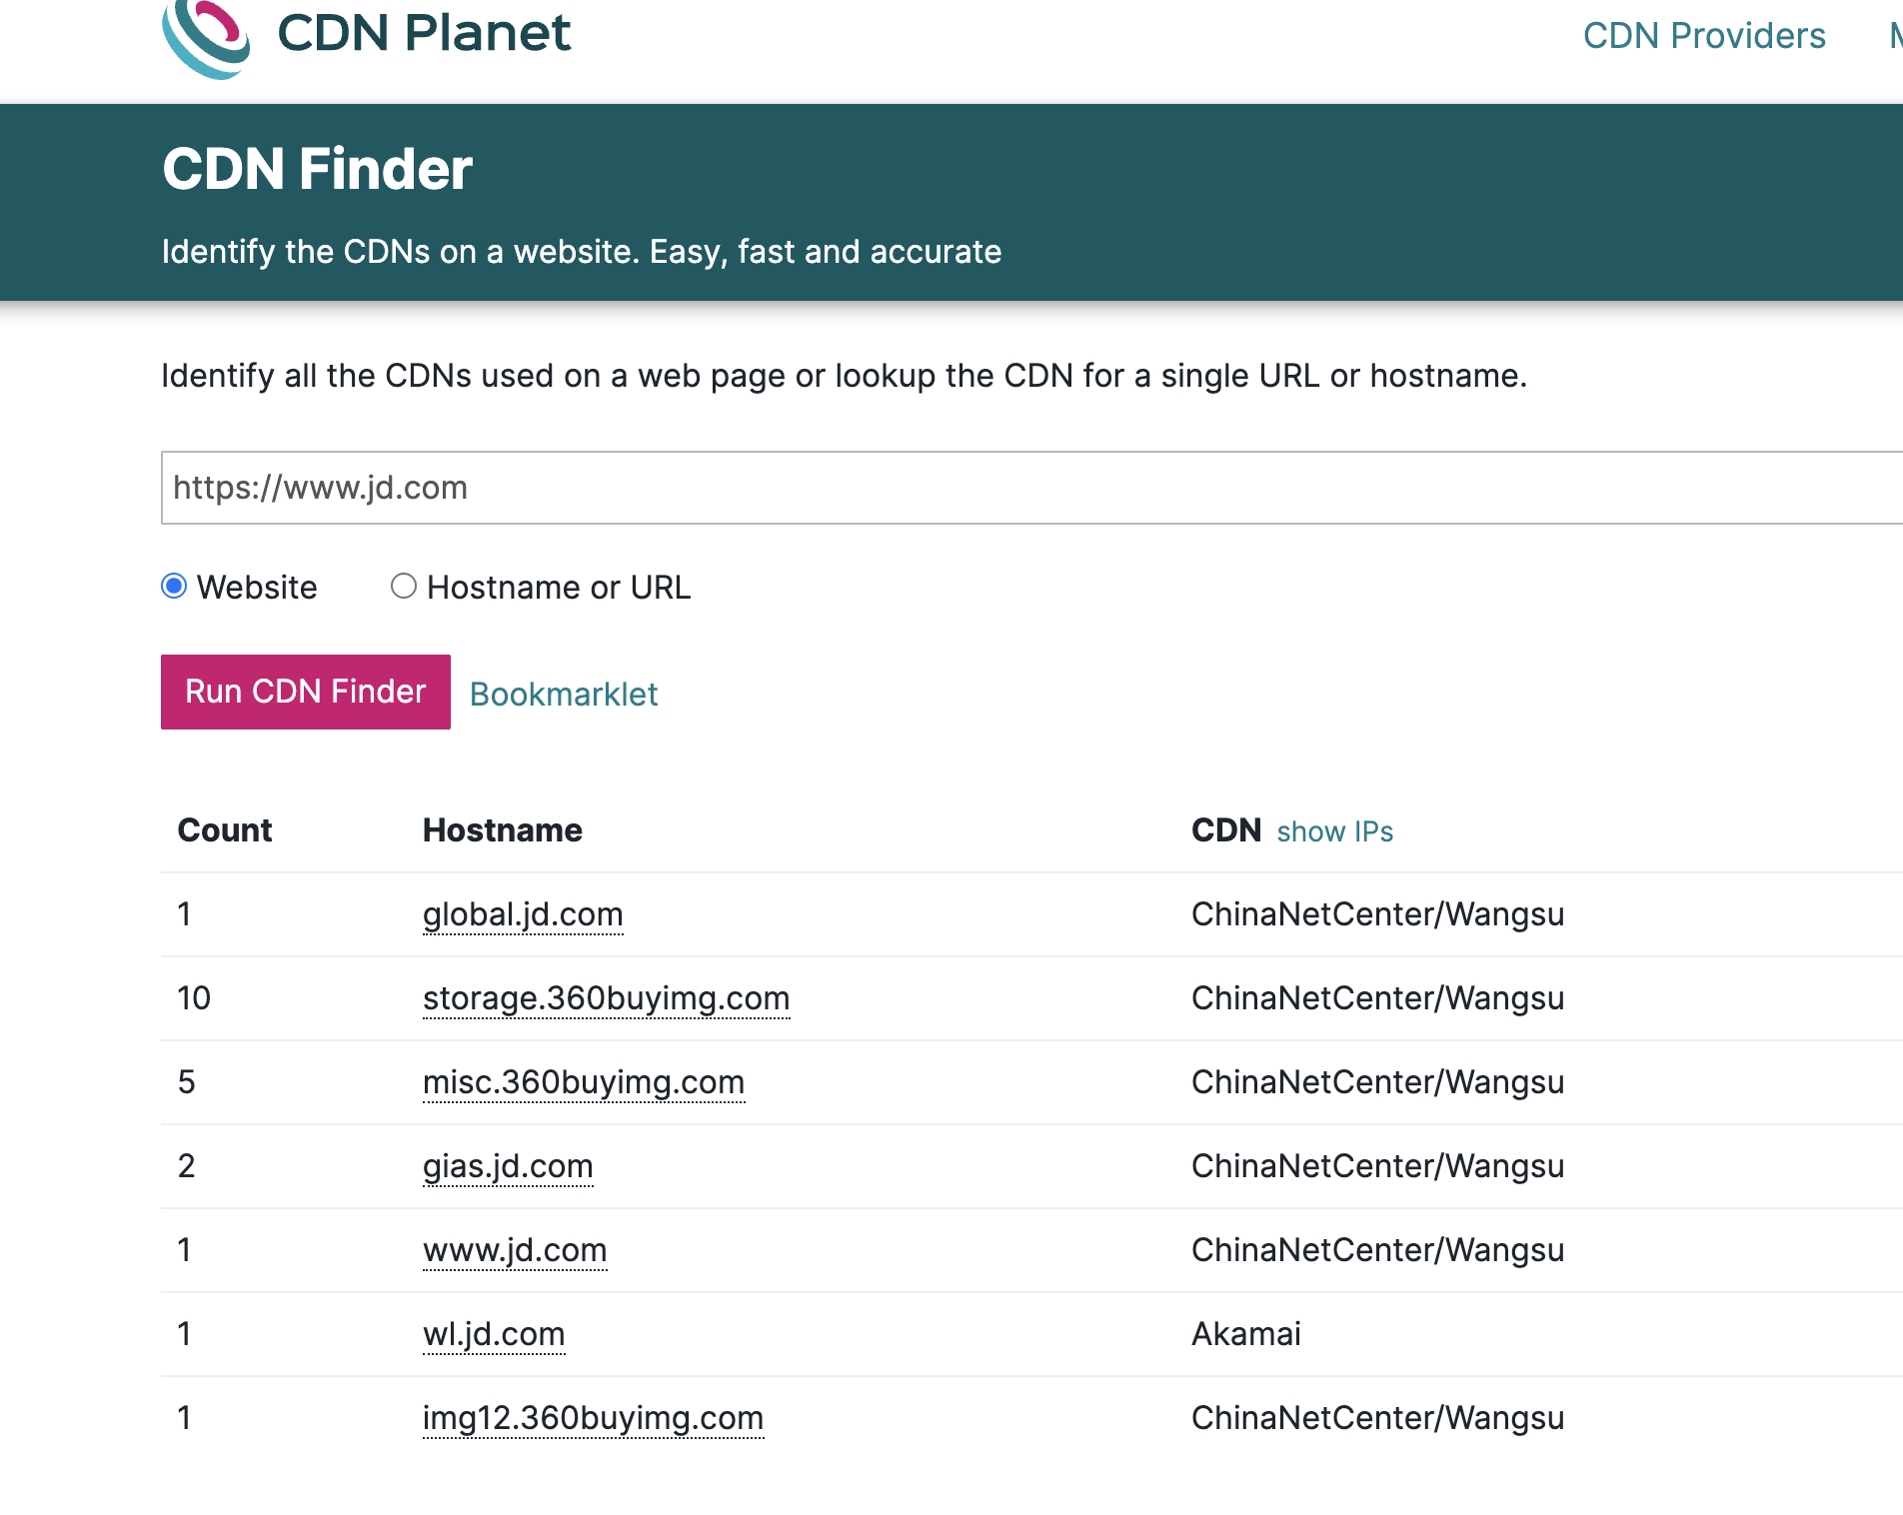The width and height of the screenshot is (1903, 1515).
Task: Select the Website radio button
Action: [x=174, y=587]
